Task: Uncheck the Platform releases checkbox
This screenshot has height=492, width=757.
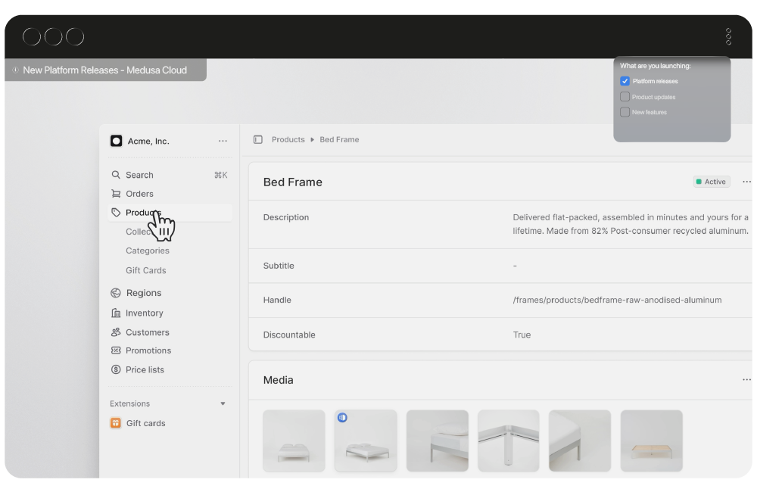Action: [x=625, y=81]
